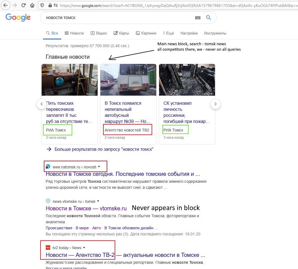
Task: Open the В Томск появился нелегальный headline
Action: pos(128,112)
